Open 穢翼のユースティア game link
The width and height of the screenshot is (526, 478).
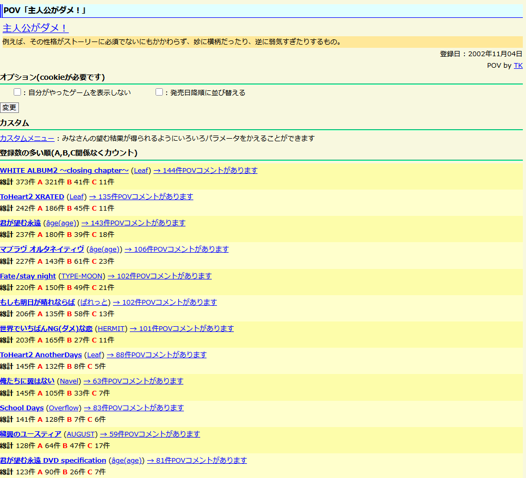click(x=30, y=434)
